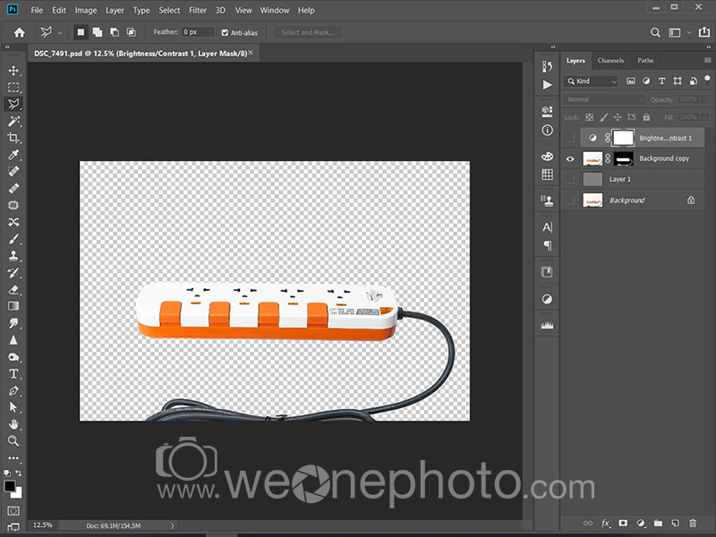Select the Move tool
This screenshot has height=537, width=716.
[13, 71]
